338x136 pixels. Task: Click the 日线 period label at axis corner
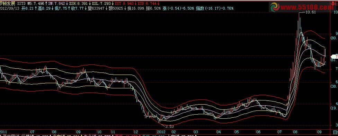pos(336,132)
